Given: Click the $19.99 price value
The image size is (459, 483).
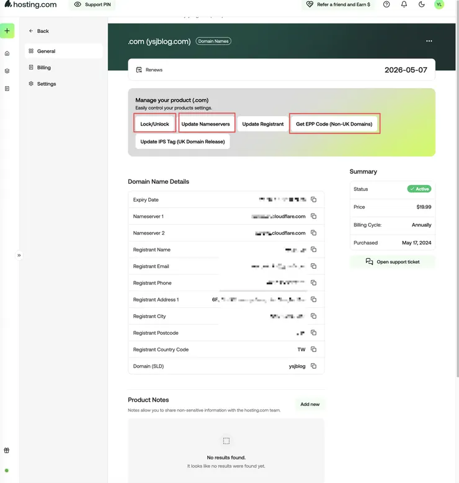Looking at the screenshot, I should tap(424, 207).
